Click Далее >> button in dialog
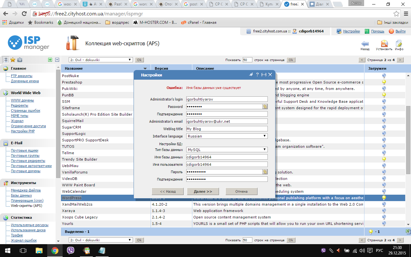Image resolution: width=411 pixels, height=257 pixels. [x=203, y=191]
